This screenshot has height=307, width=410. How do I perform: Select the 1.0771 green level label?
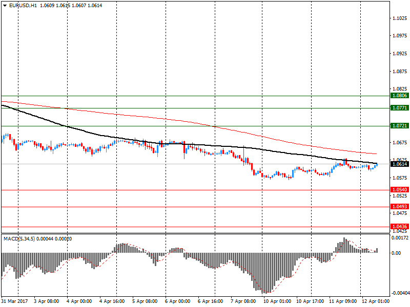400,108
